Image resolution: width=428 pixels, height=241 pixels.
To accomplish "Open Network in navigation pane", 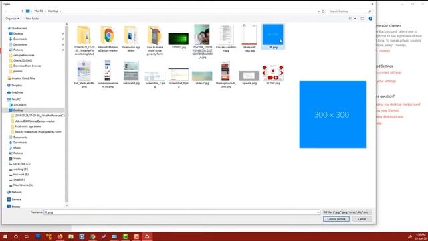I will coord(17,192).
